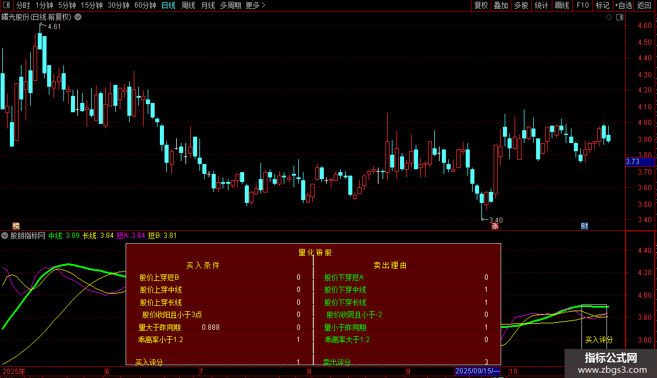Click the 3.73 price tag on axis
657x378 pixels.
640,162
